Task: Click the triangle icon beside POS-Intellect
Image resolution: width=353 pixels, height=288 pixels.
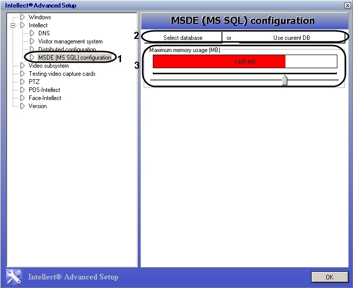Action: click(22, 90)
